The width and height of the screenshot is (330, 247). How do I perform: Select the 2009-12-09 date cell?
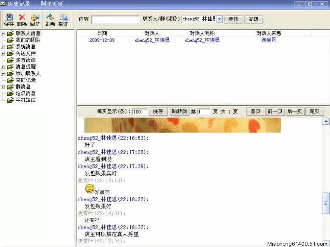(x=102, y=40)
